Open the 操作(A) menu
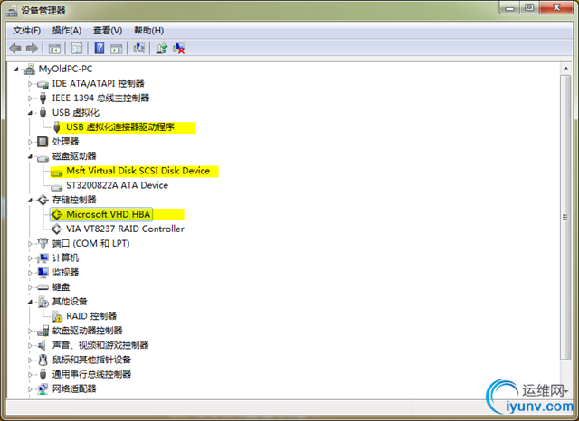579x421 pixels. tap(67, 31)
